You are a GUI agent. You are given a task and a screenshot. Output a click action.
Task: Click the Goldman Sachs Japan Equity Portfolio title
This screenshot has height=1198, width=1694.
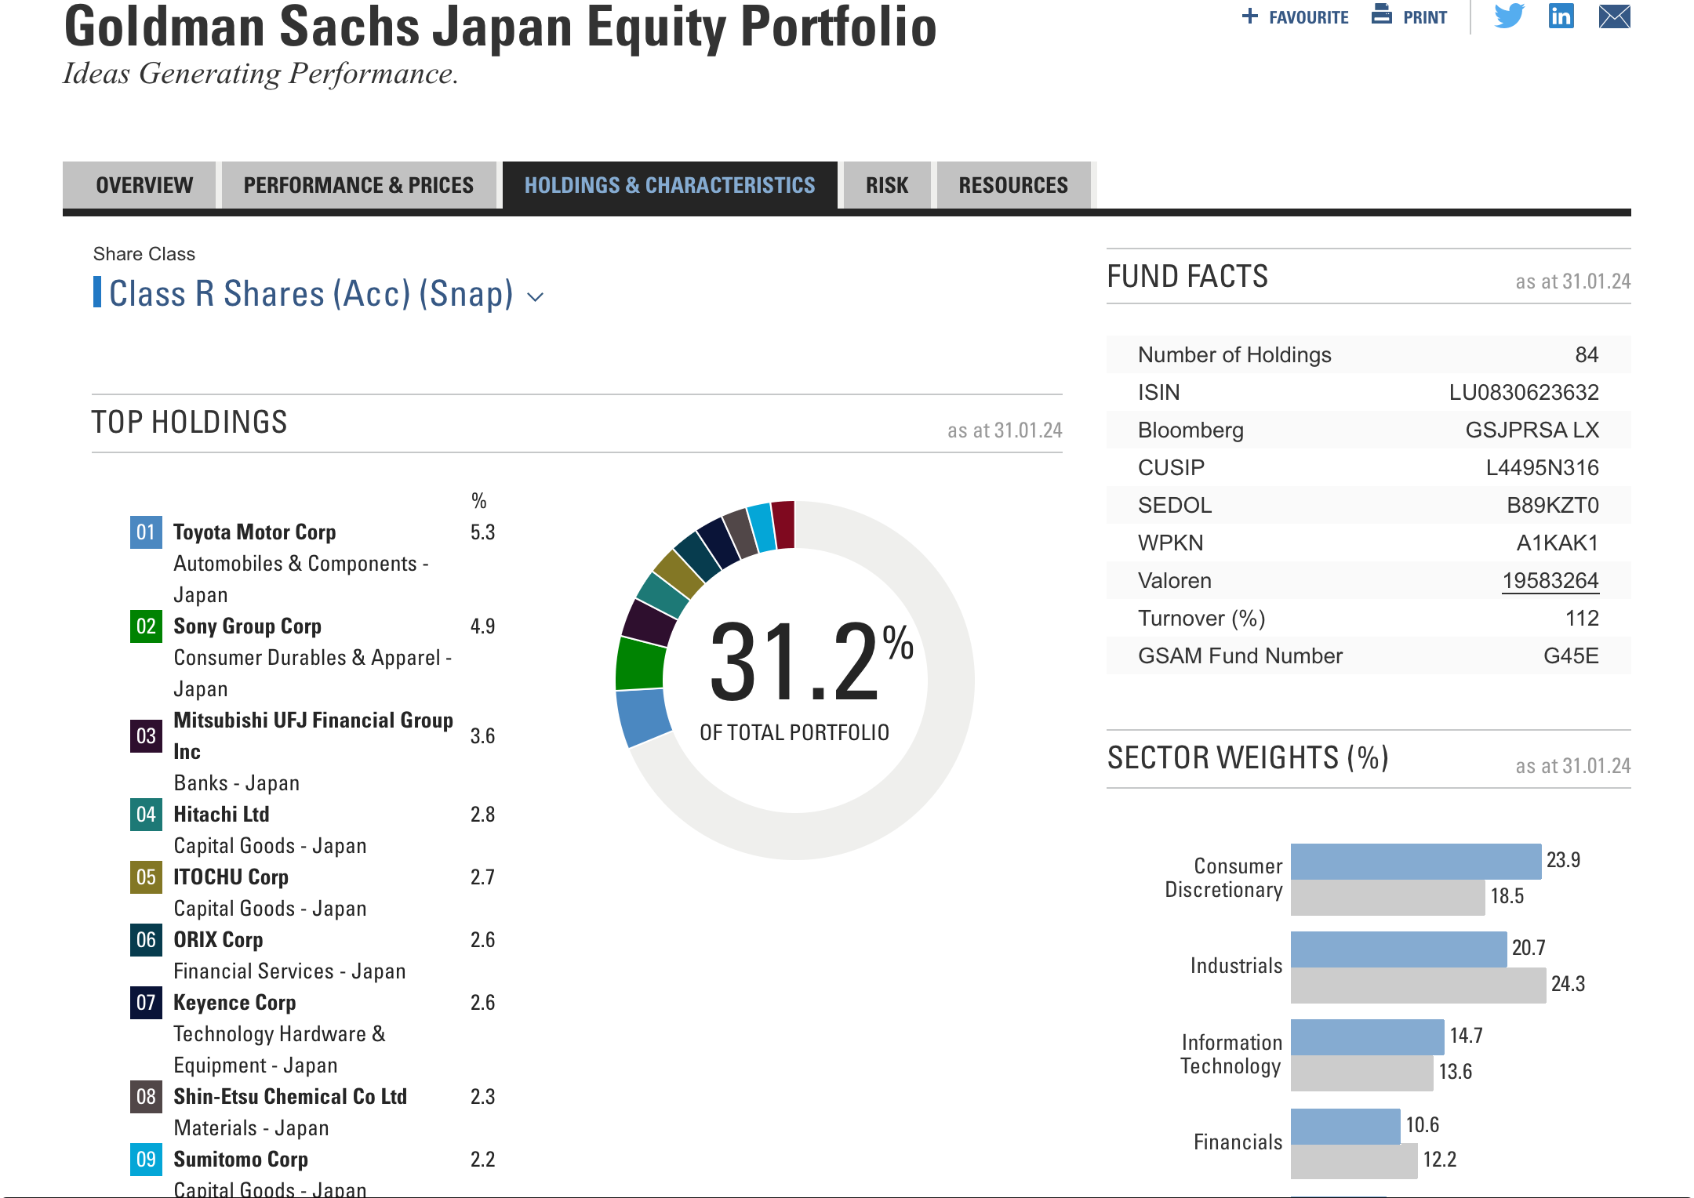(x=500, y=27)
